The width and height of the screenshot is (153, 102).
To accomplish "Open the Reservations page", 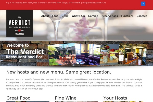I will click(110, 16).
